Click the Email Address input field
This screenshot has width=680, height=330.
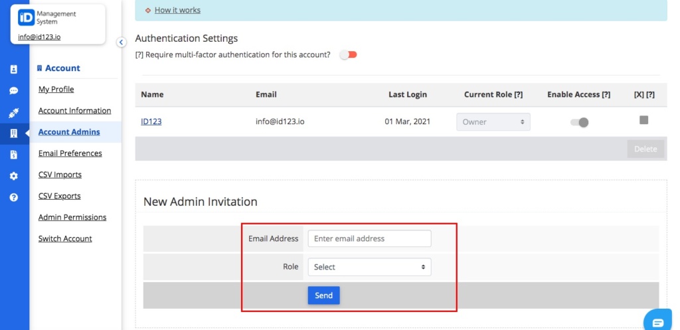[x=369, y=238]
